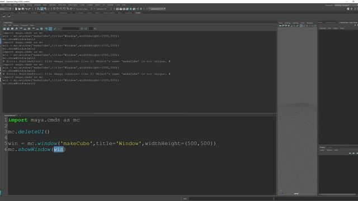The width and height of the screenshot is (358, 201).
Task: Click 'mc.deleteUI()' on code line 3
Action: tap(29, 132)
